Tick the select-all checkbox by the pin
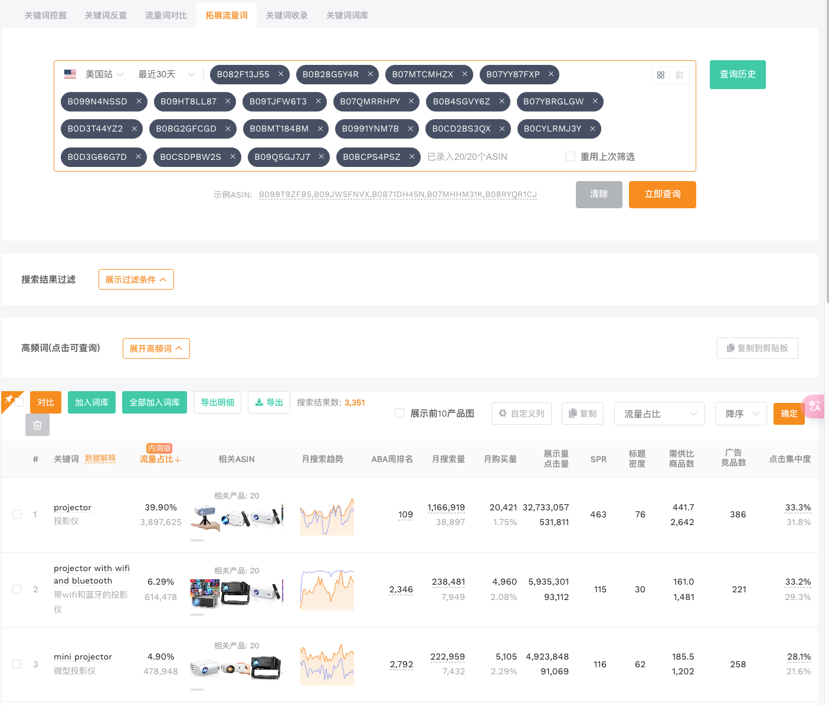This screenshot has width=829, height=705. pyautogui.click(x=19, y=402)
